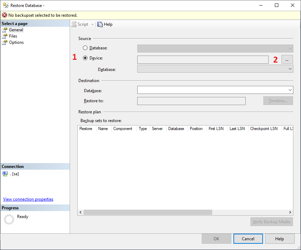Click the First LSN column header
The image size is (301, 250).
217,129
